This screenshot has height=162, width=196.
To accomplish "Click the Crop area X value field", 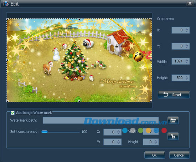I will [x=181, y=30].
